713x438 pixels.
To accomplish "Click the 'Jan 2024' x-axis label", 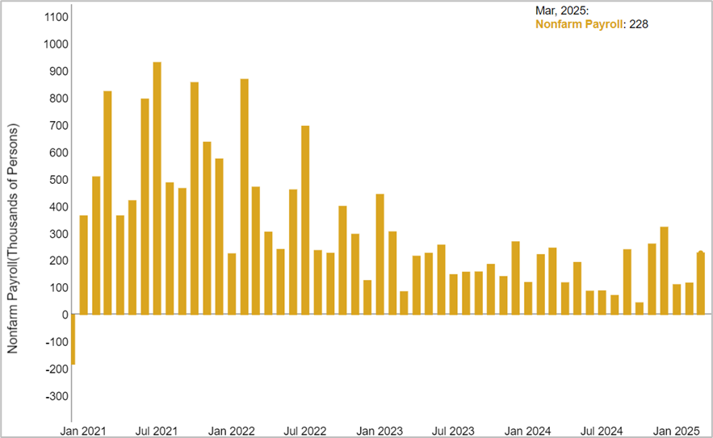I will (x=527, y=431).
